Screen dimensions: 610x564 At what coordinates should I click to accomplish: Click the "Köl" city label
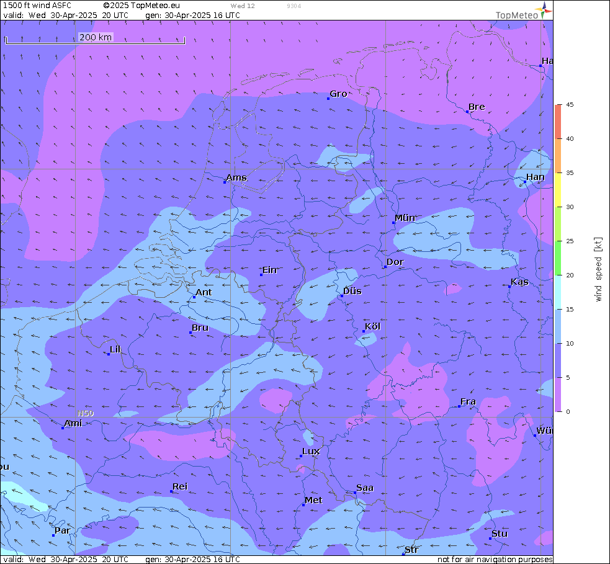click(373, 327)
